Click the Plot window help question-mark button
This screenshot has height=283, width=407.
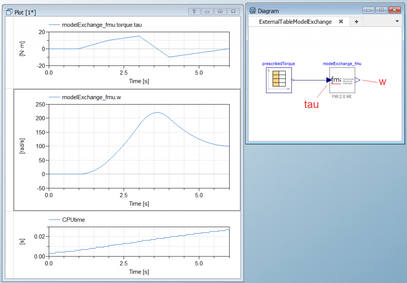(x=194, y=11)
